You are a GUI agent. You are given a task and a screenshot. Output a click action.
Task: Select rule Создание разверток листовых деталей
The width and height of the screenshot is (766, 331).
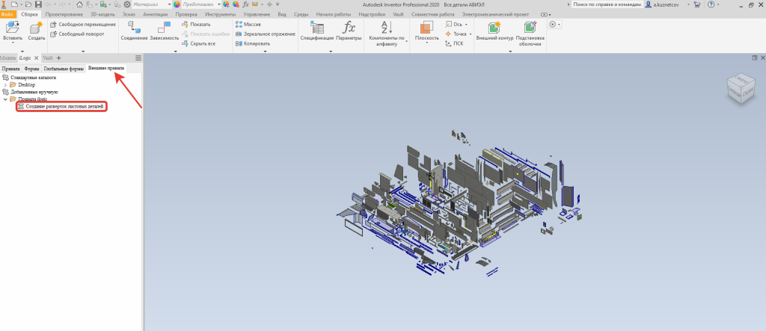tap(64, 107)
